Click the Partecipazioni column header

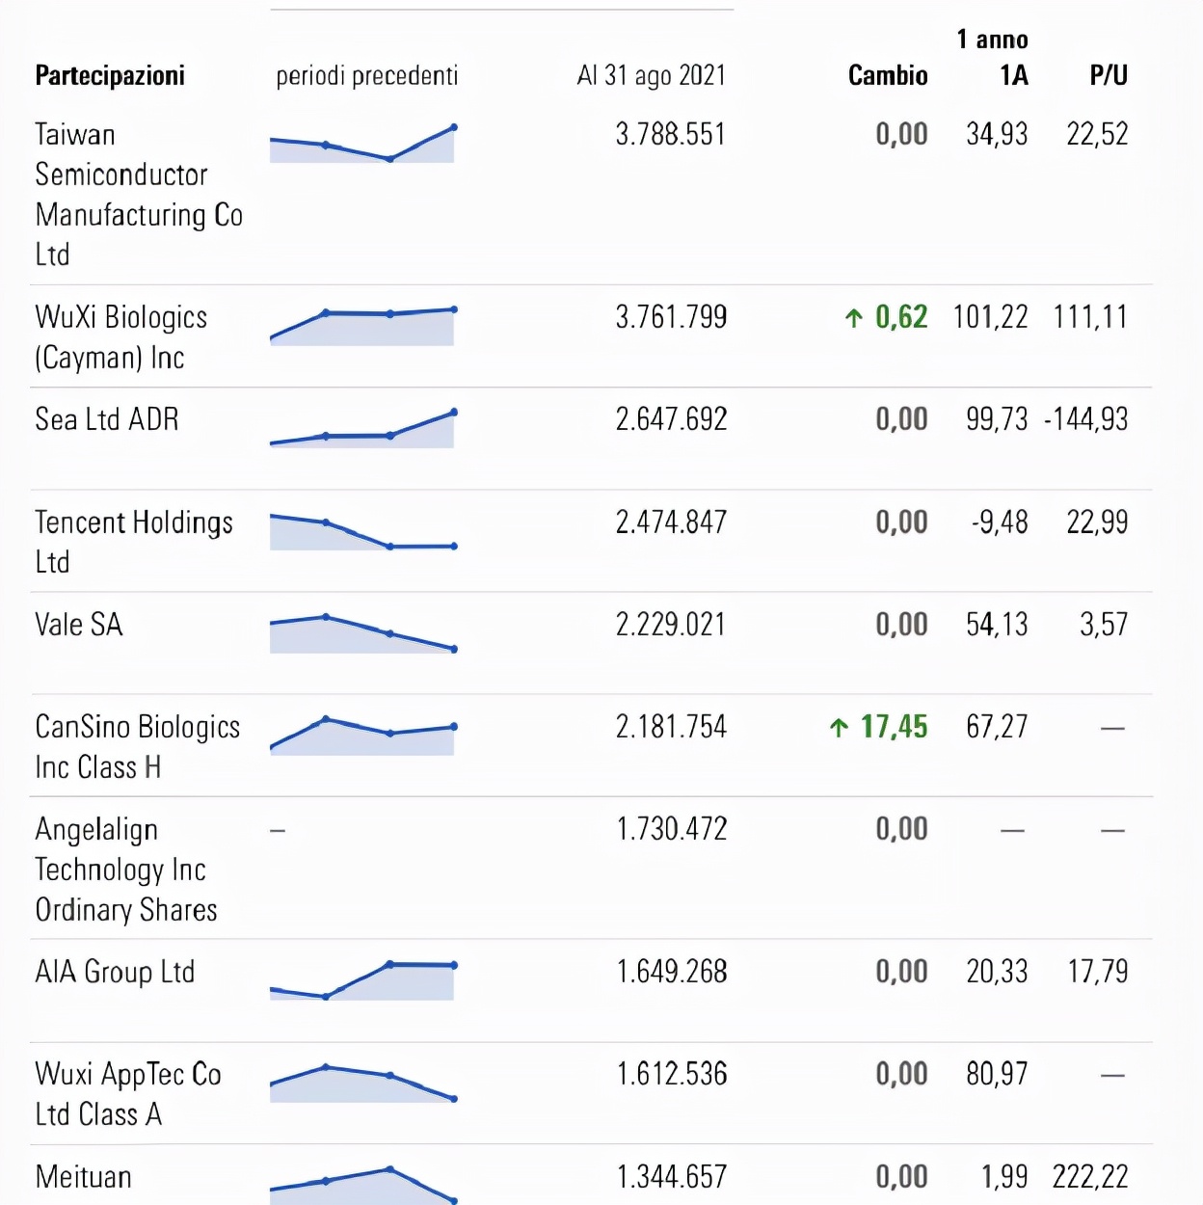pyautogui.click(x=110, y=75)
